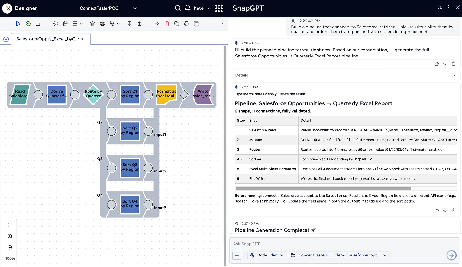Open pipeline settings gear icon
Viewport: 462px width, 267px height.
coord(55,24)
